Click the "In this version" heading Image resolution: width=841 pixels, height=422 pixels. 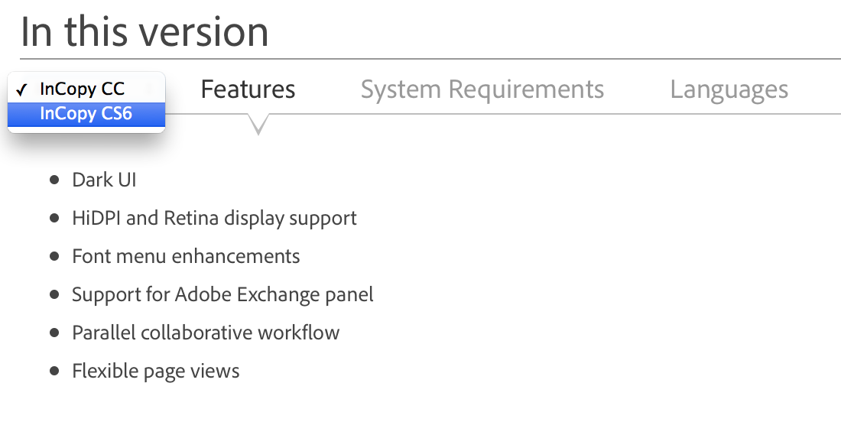pos(144,31)
